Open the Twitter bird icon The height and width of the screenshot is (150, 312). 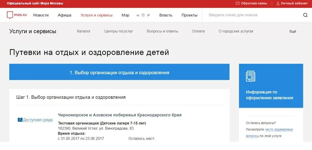tap(149, 15)
